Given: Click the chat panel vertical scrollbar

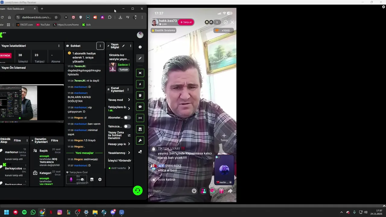Looking at the screenshot, I should click(105, 138).
